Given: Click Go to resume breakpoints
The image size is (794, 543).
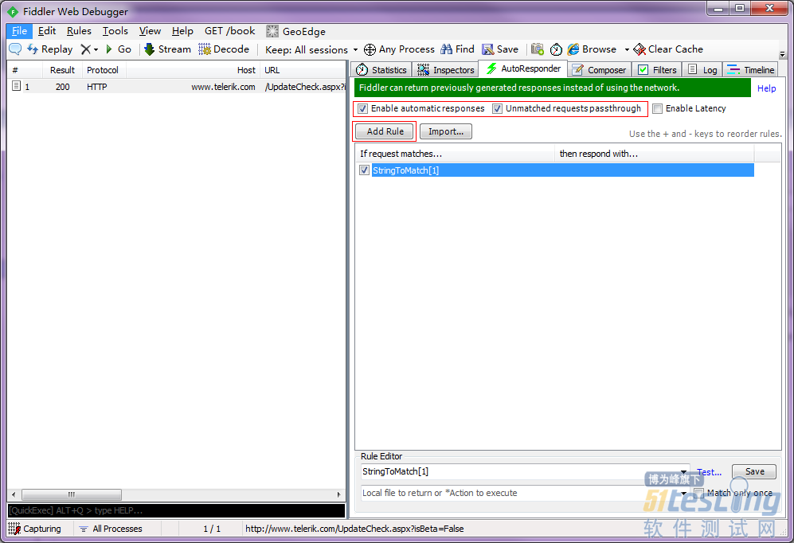Looking at the screenshot, I should pyautogui.click(x=119, y=49).
